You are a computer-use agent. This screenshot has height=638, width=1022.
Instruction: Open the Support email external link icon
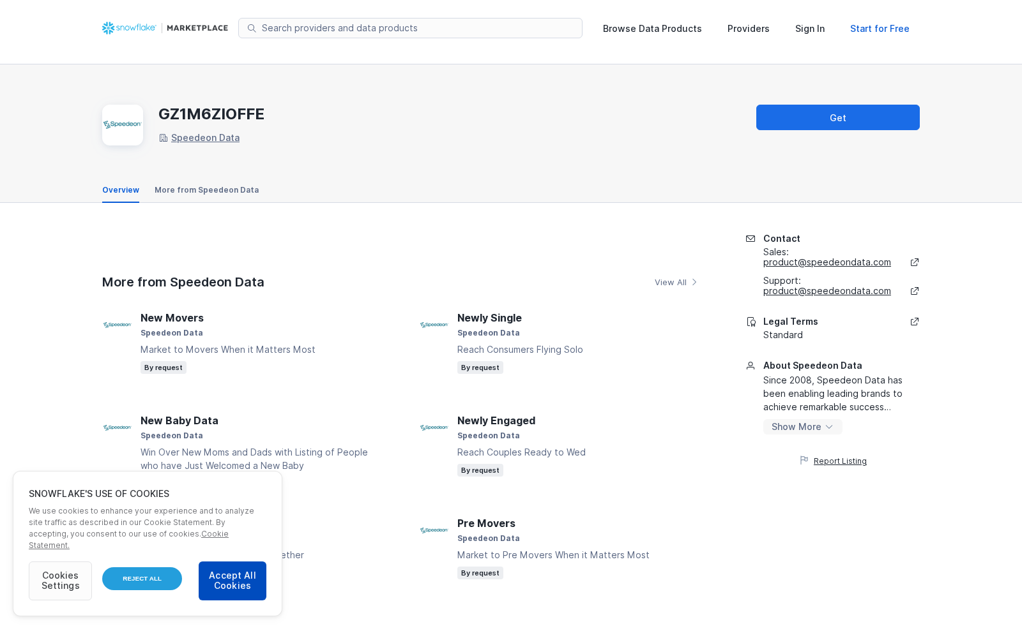(x=915, y=291)
